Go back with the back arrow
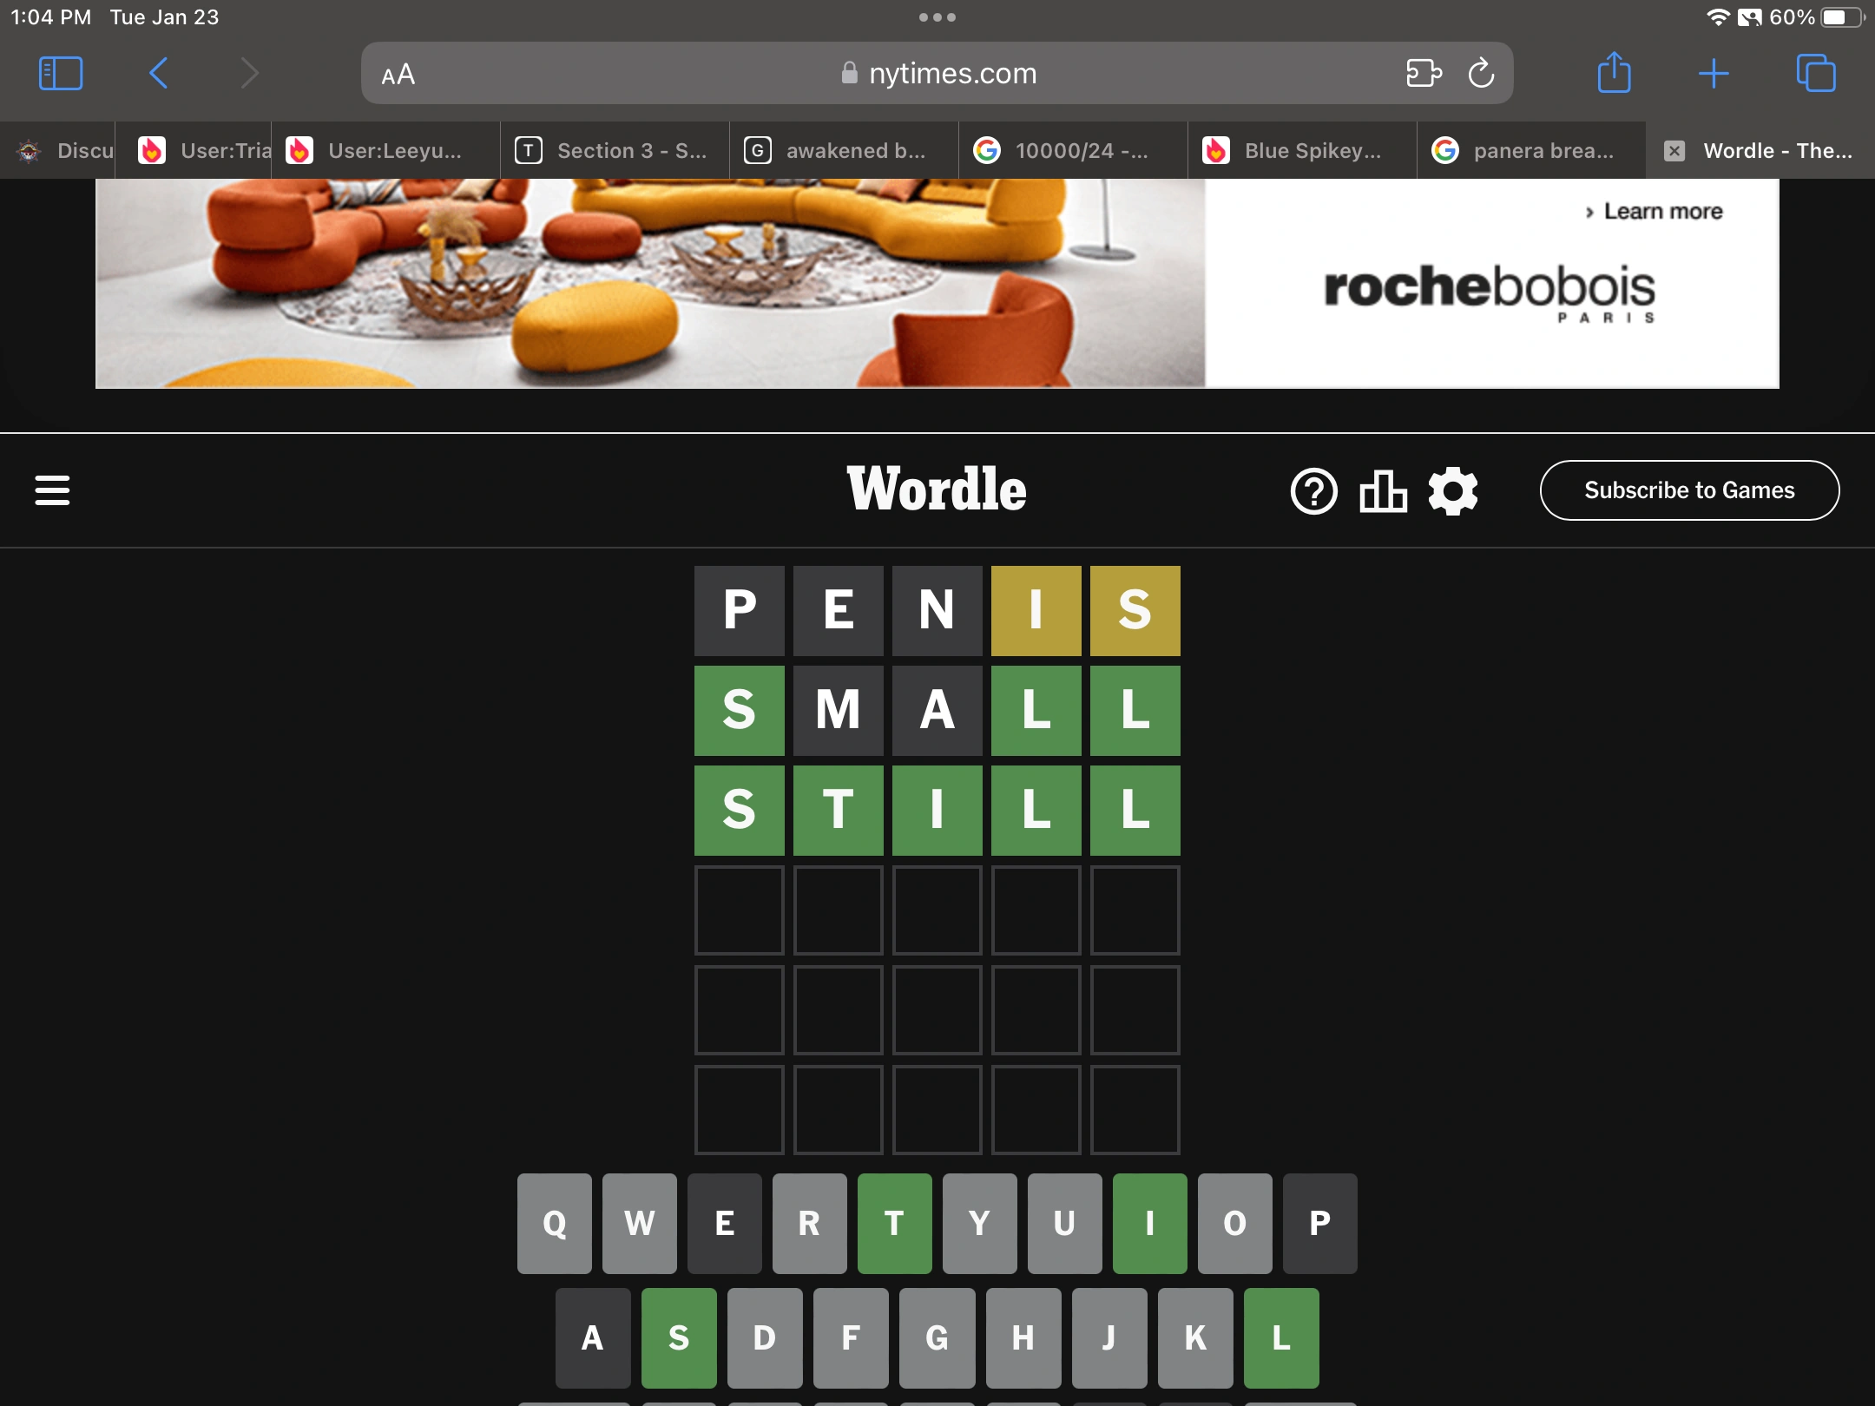1875x1406 pixels. point(159,74)
